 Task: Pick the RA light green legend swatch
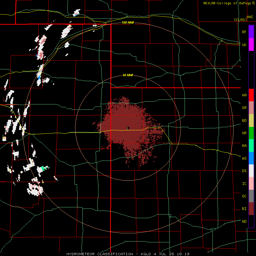tap(251, 146)
